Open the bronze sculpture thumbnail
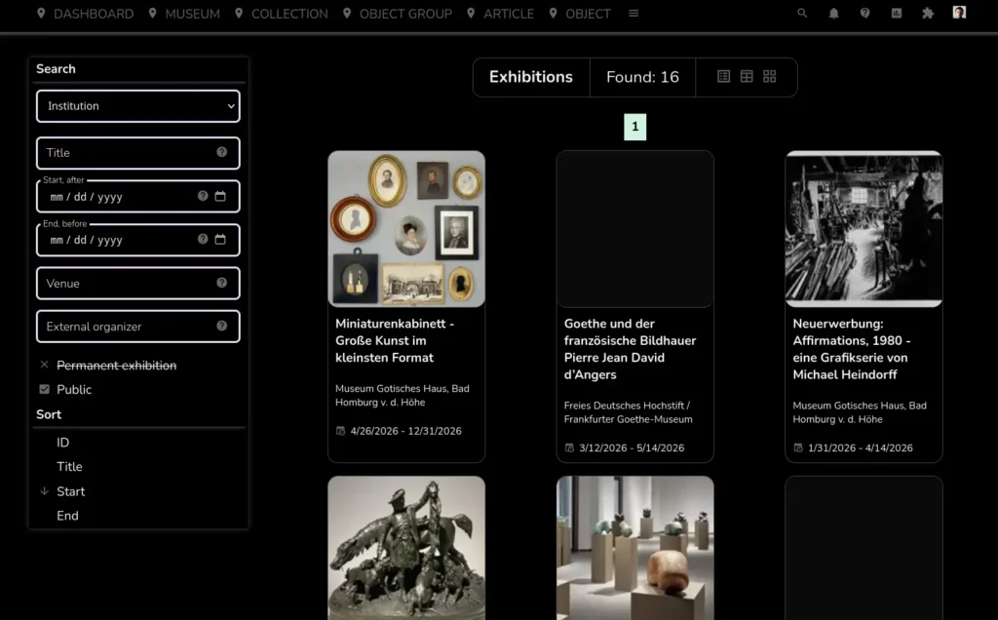The height and width of the screenshot is (620, 998). pos(406,548)
